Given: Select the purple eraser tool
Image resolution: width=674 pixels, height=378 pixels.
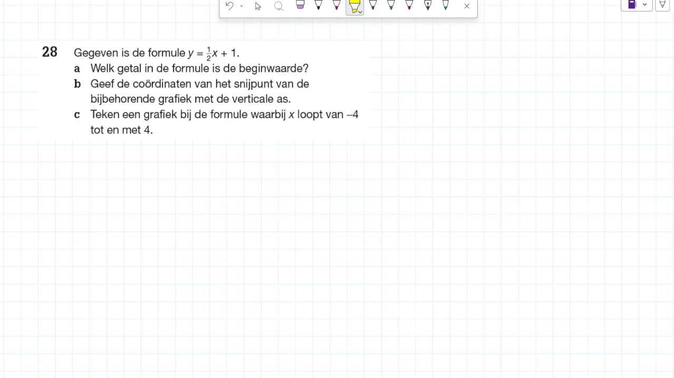Looking at the screenshot, I should [x=300, y=5].
